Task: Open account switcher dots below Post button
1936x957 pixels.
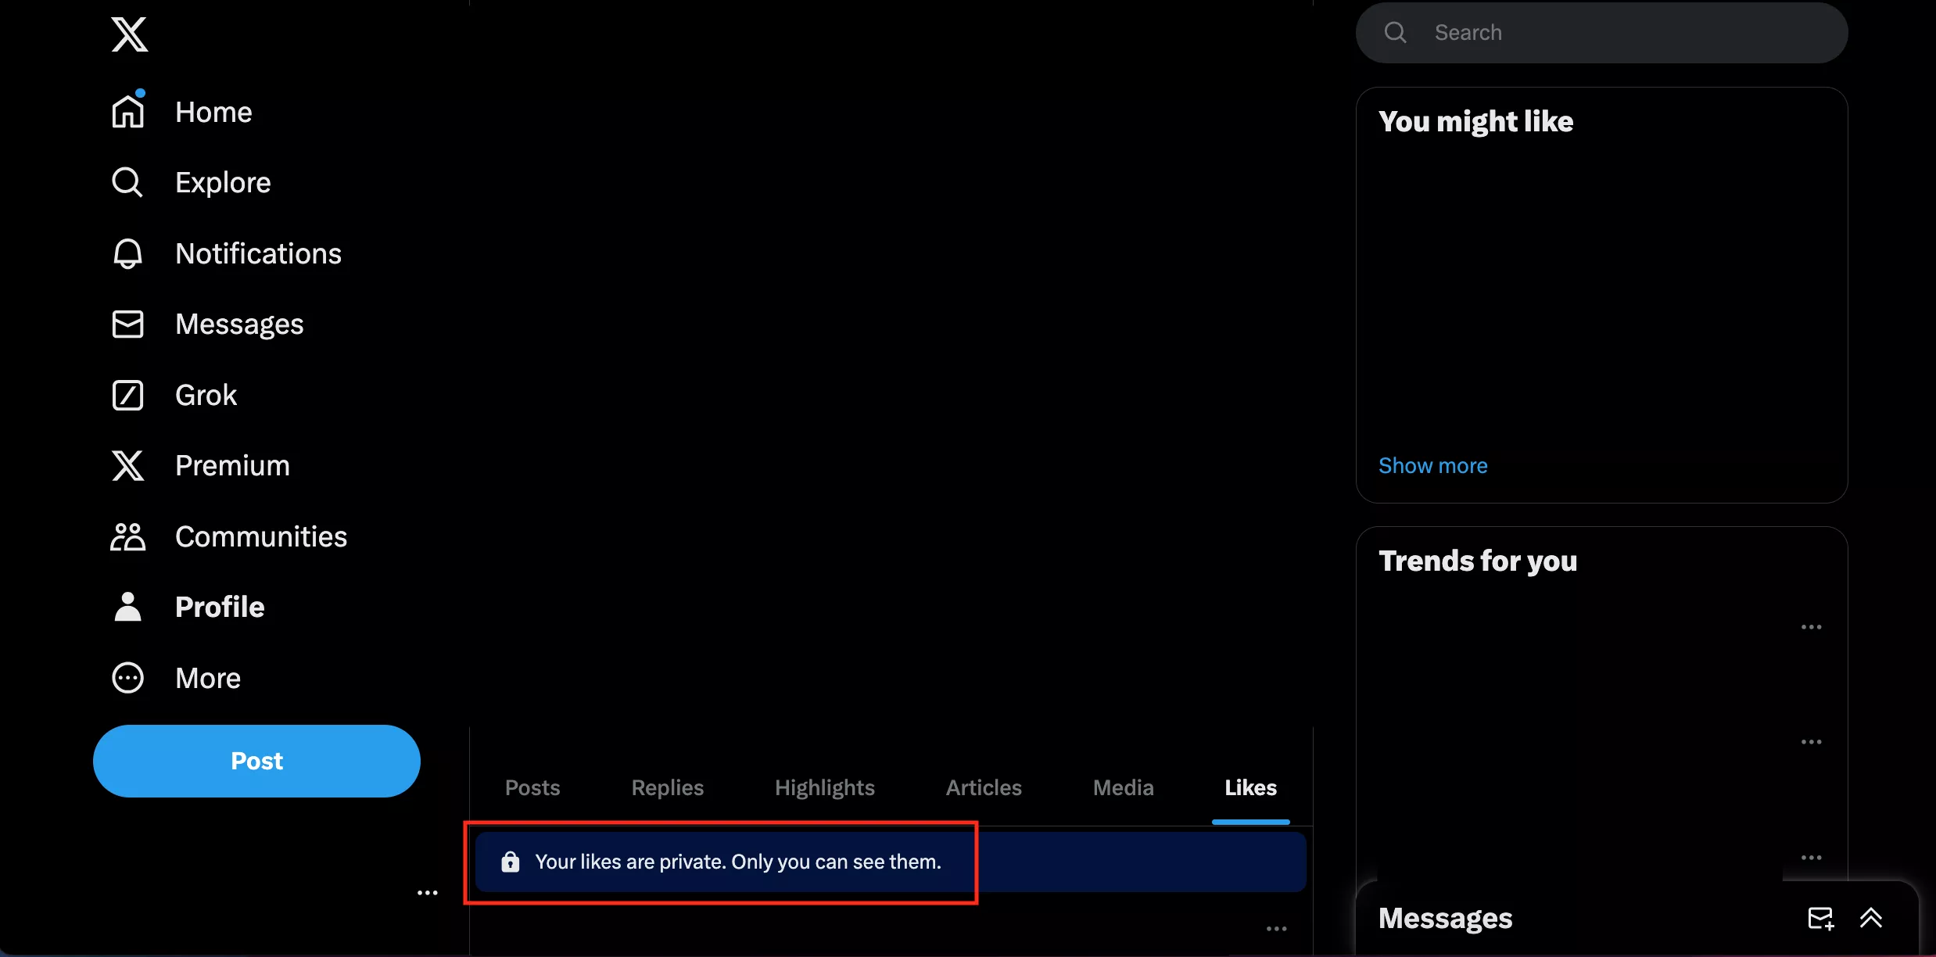Action: pyautogui.click(x=427, y=893)
